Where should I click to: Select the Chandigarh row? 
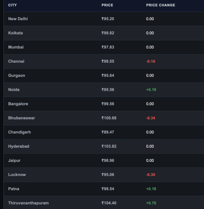point(104,132)
